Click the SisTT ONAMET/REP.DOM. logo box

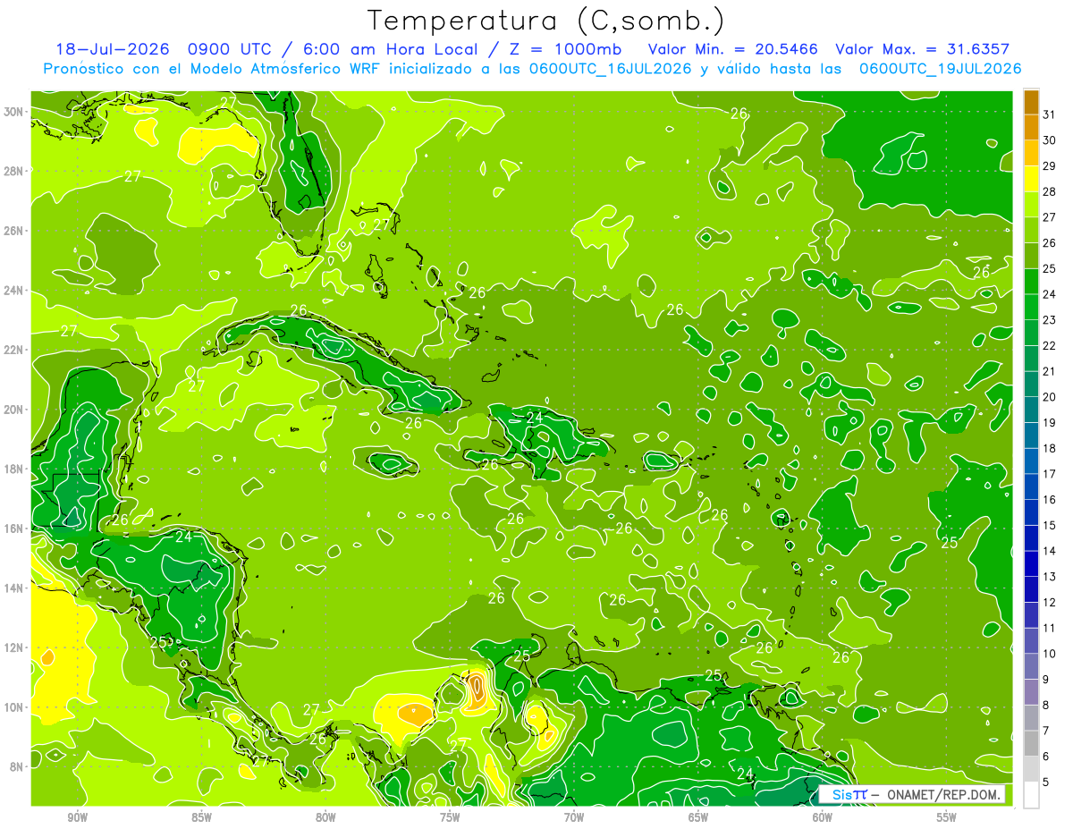tap(910, 794)
